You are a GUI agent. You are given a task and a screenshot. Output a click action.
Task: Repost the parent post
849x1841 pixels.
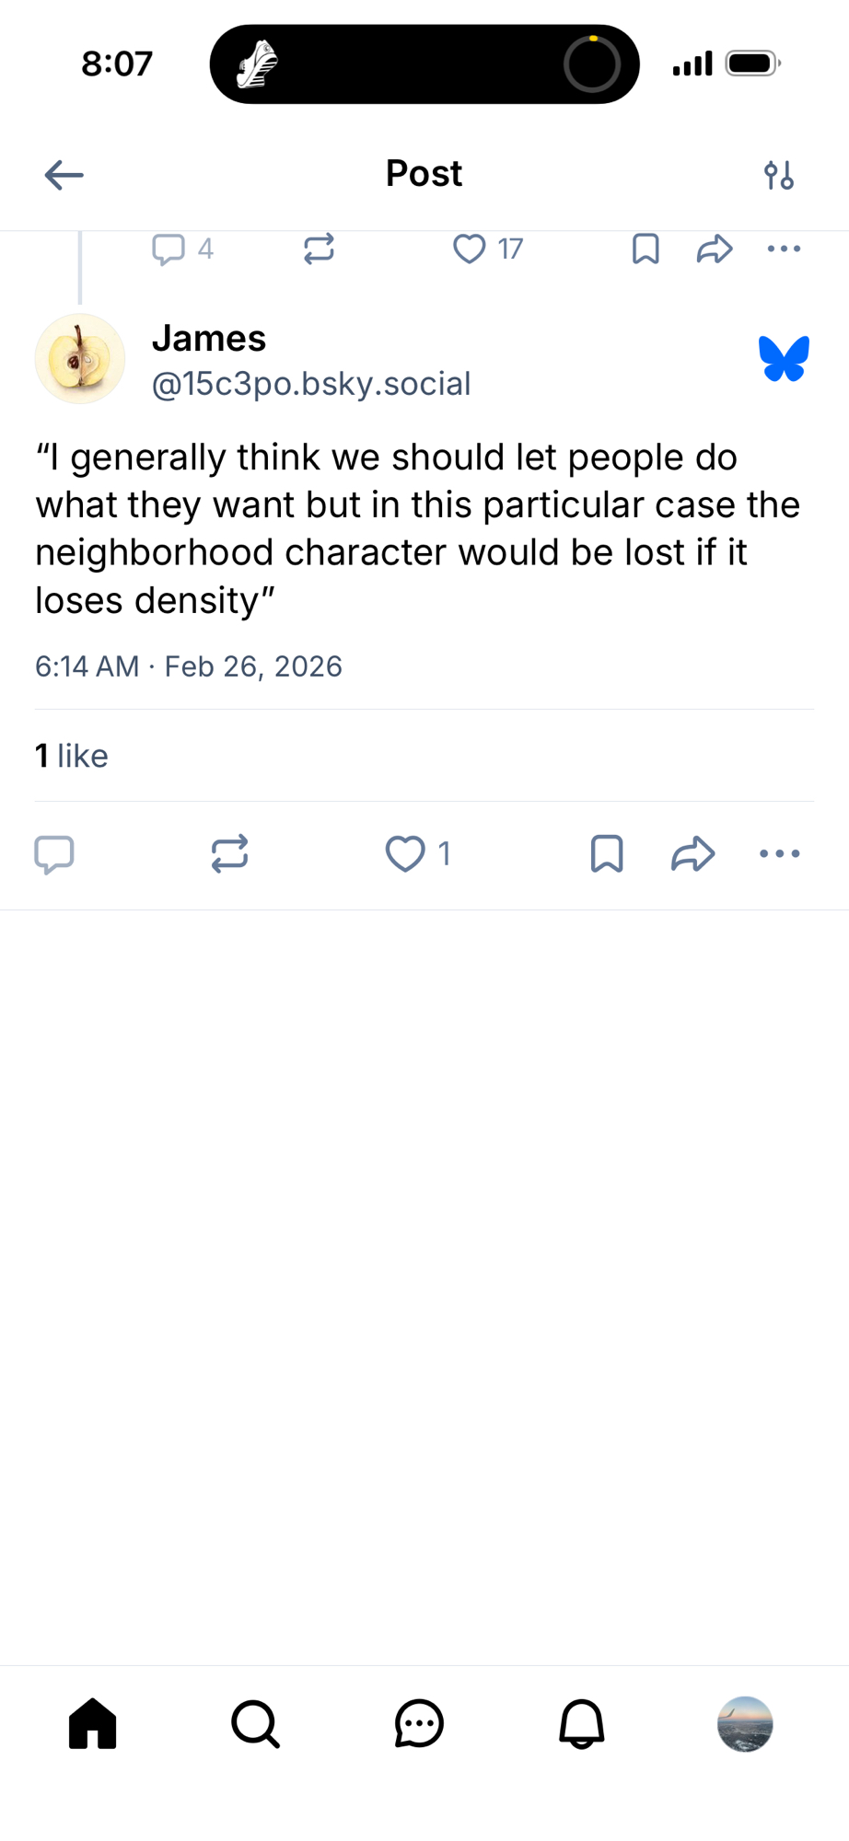tap(319, 249)
